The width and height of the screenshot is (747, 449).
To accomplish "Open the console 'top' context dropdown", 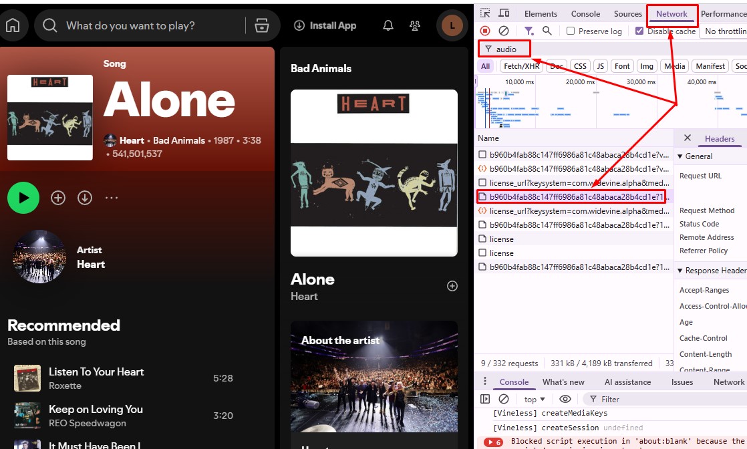I will 534,400.
